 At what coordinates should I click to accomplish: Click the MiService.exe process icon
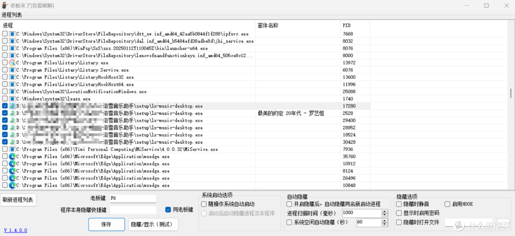(12, 149)
